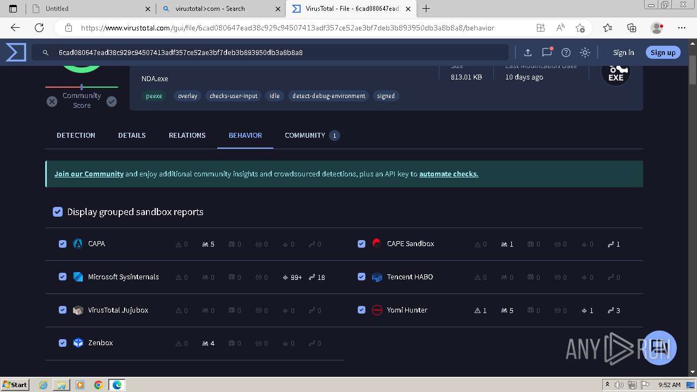Screen dimensions: 697x392
Task: Click the VirusTotal logo icon
Action: coord(16,52)
